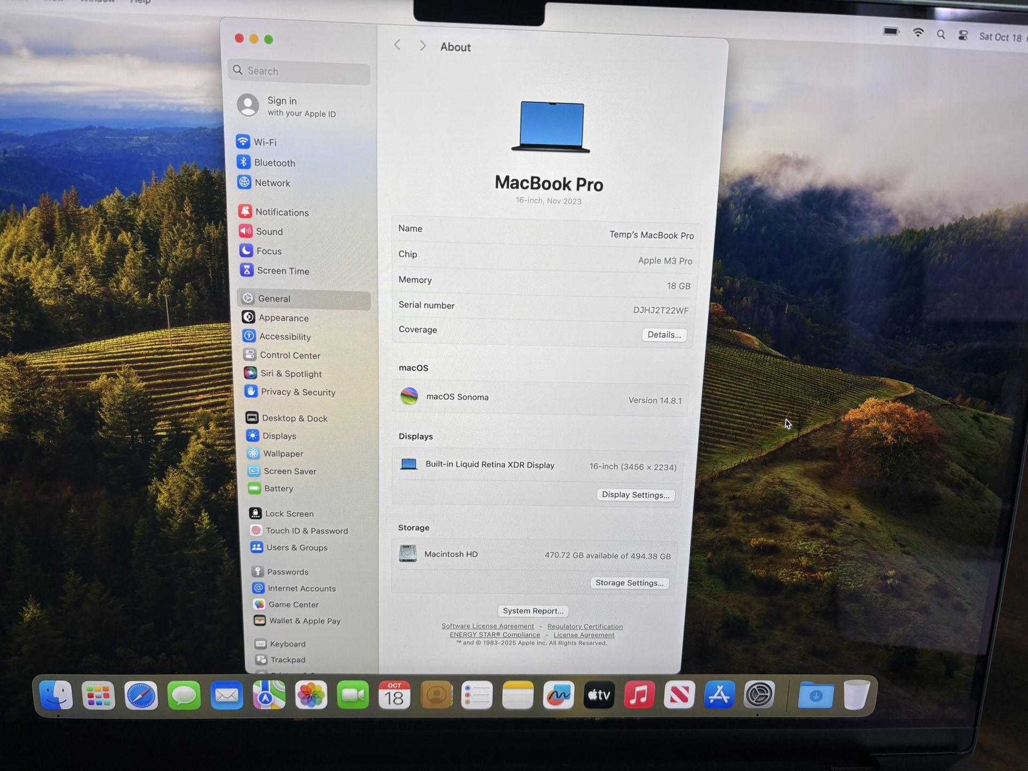This screenshot has height=771, width=1028.
Task: Select Bluetooth in the sidebar
Action: coord(274,163)
